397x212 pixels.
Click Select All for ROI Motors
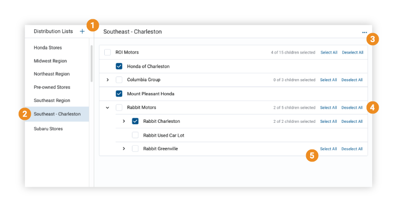(x=329, y=53)
